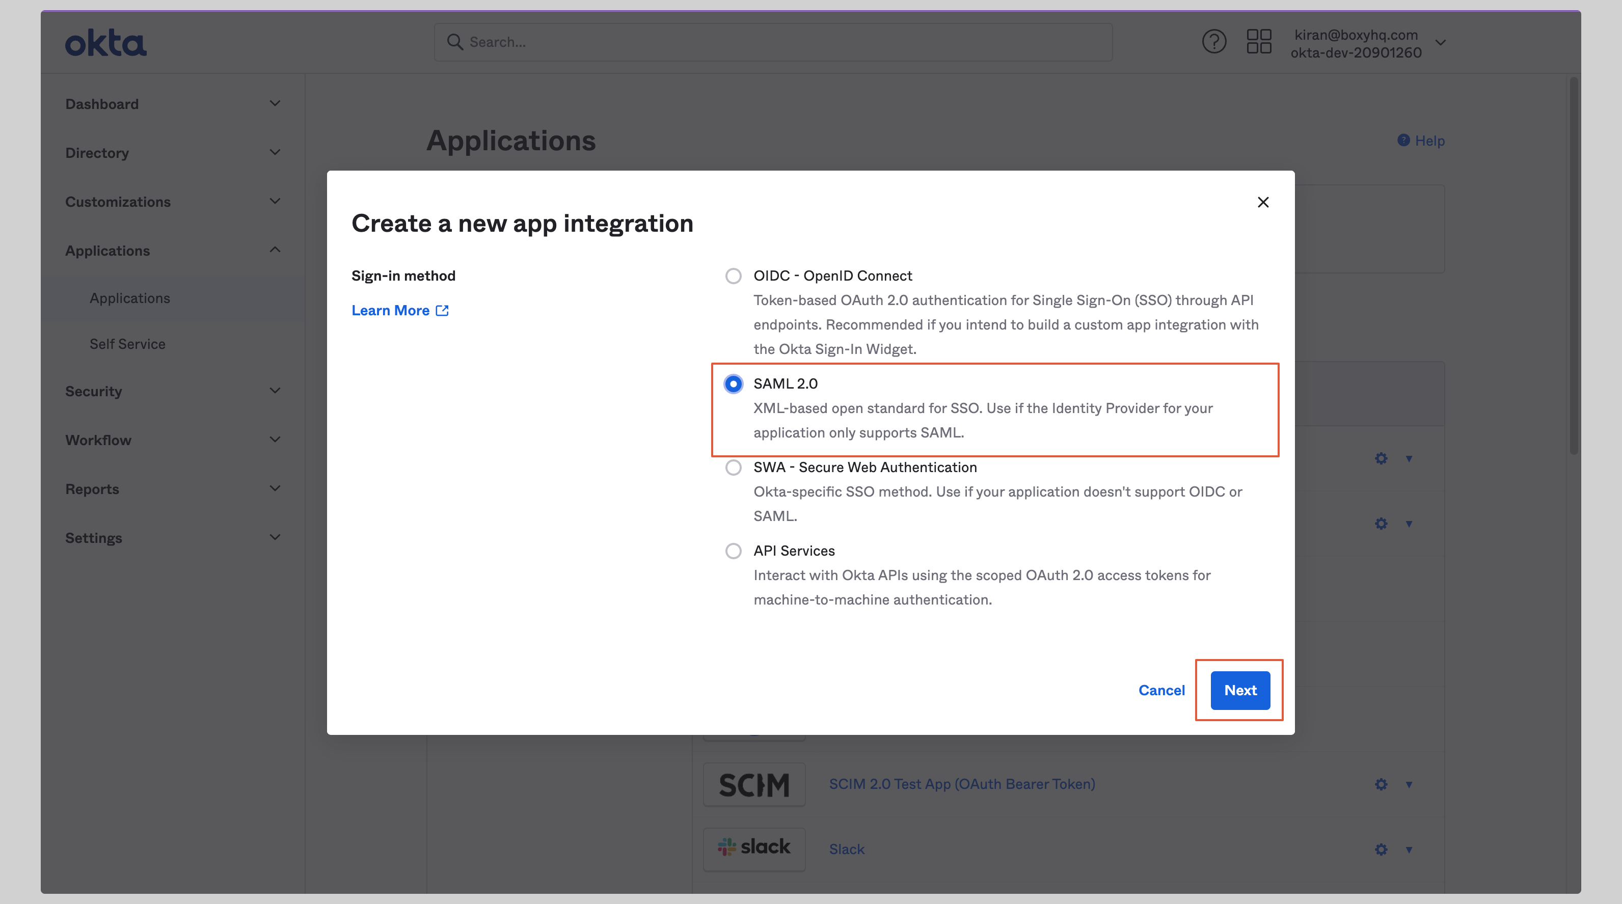Click inside the search bar
This screenshot has height=904, width=1622.
coord(693,42)
